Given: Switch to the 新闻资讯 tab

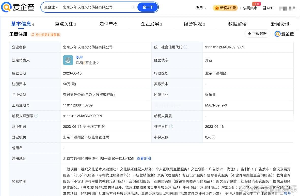Looking at the screenshot, I should pyautogui.click(x=280, y=24).
